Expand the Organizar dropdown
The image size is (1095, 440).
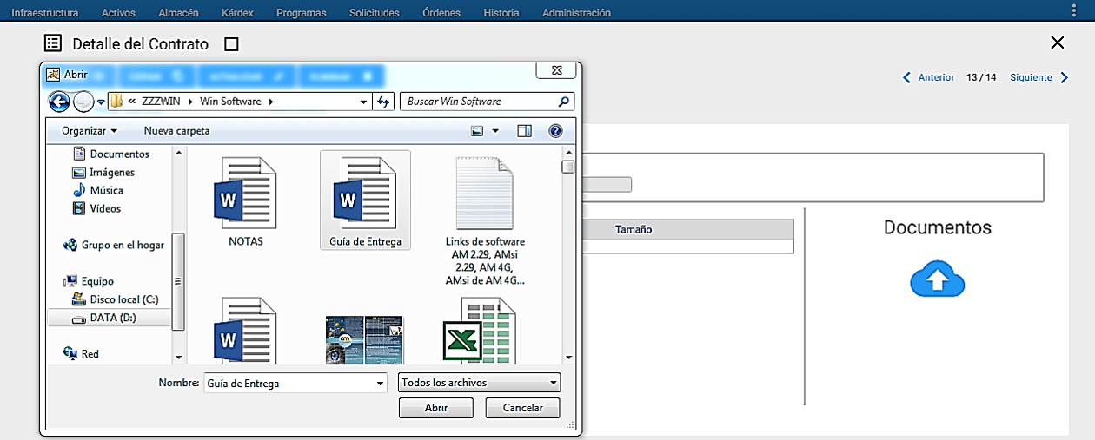coord(90,131)
